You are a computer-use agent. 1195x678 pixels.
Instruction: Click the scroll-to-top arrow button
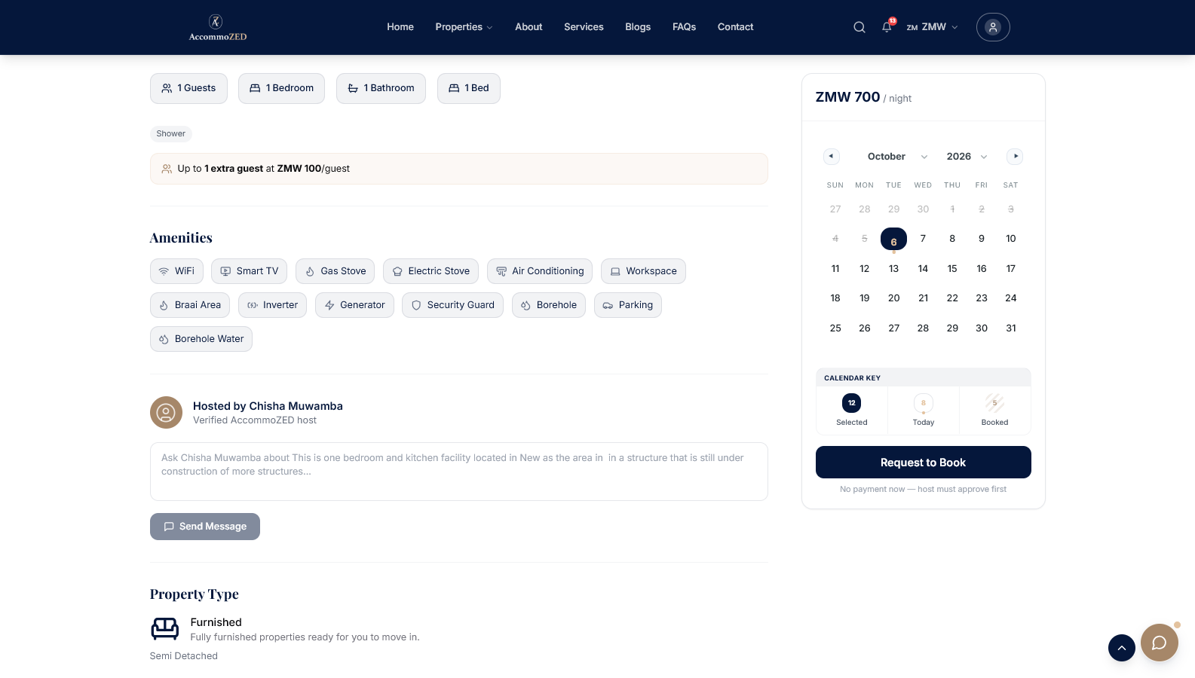click(x=1122, y=648)
